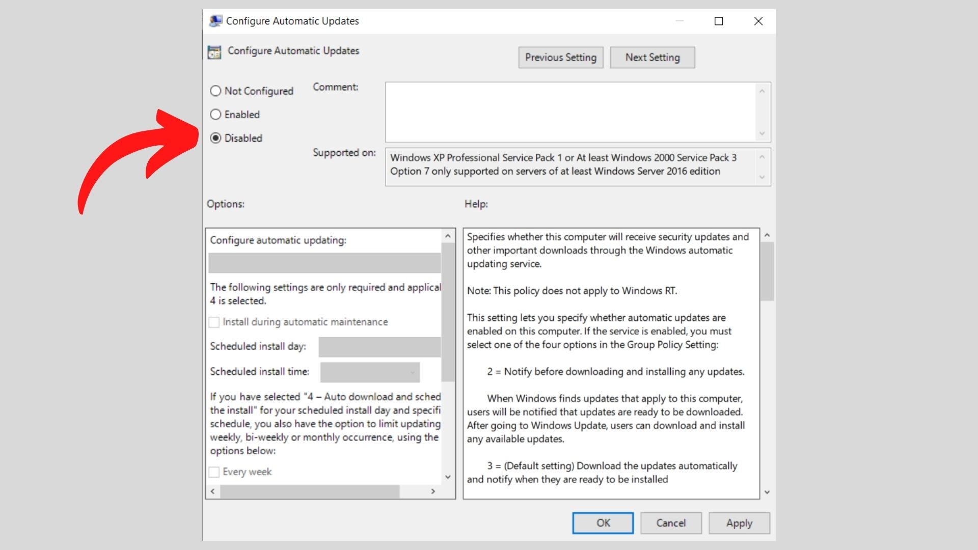
Task: Expand the Scheduled install time dropdown
Action: [x=370, y=372]
